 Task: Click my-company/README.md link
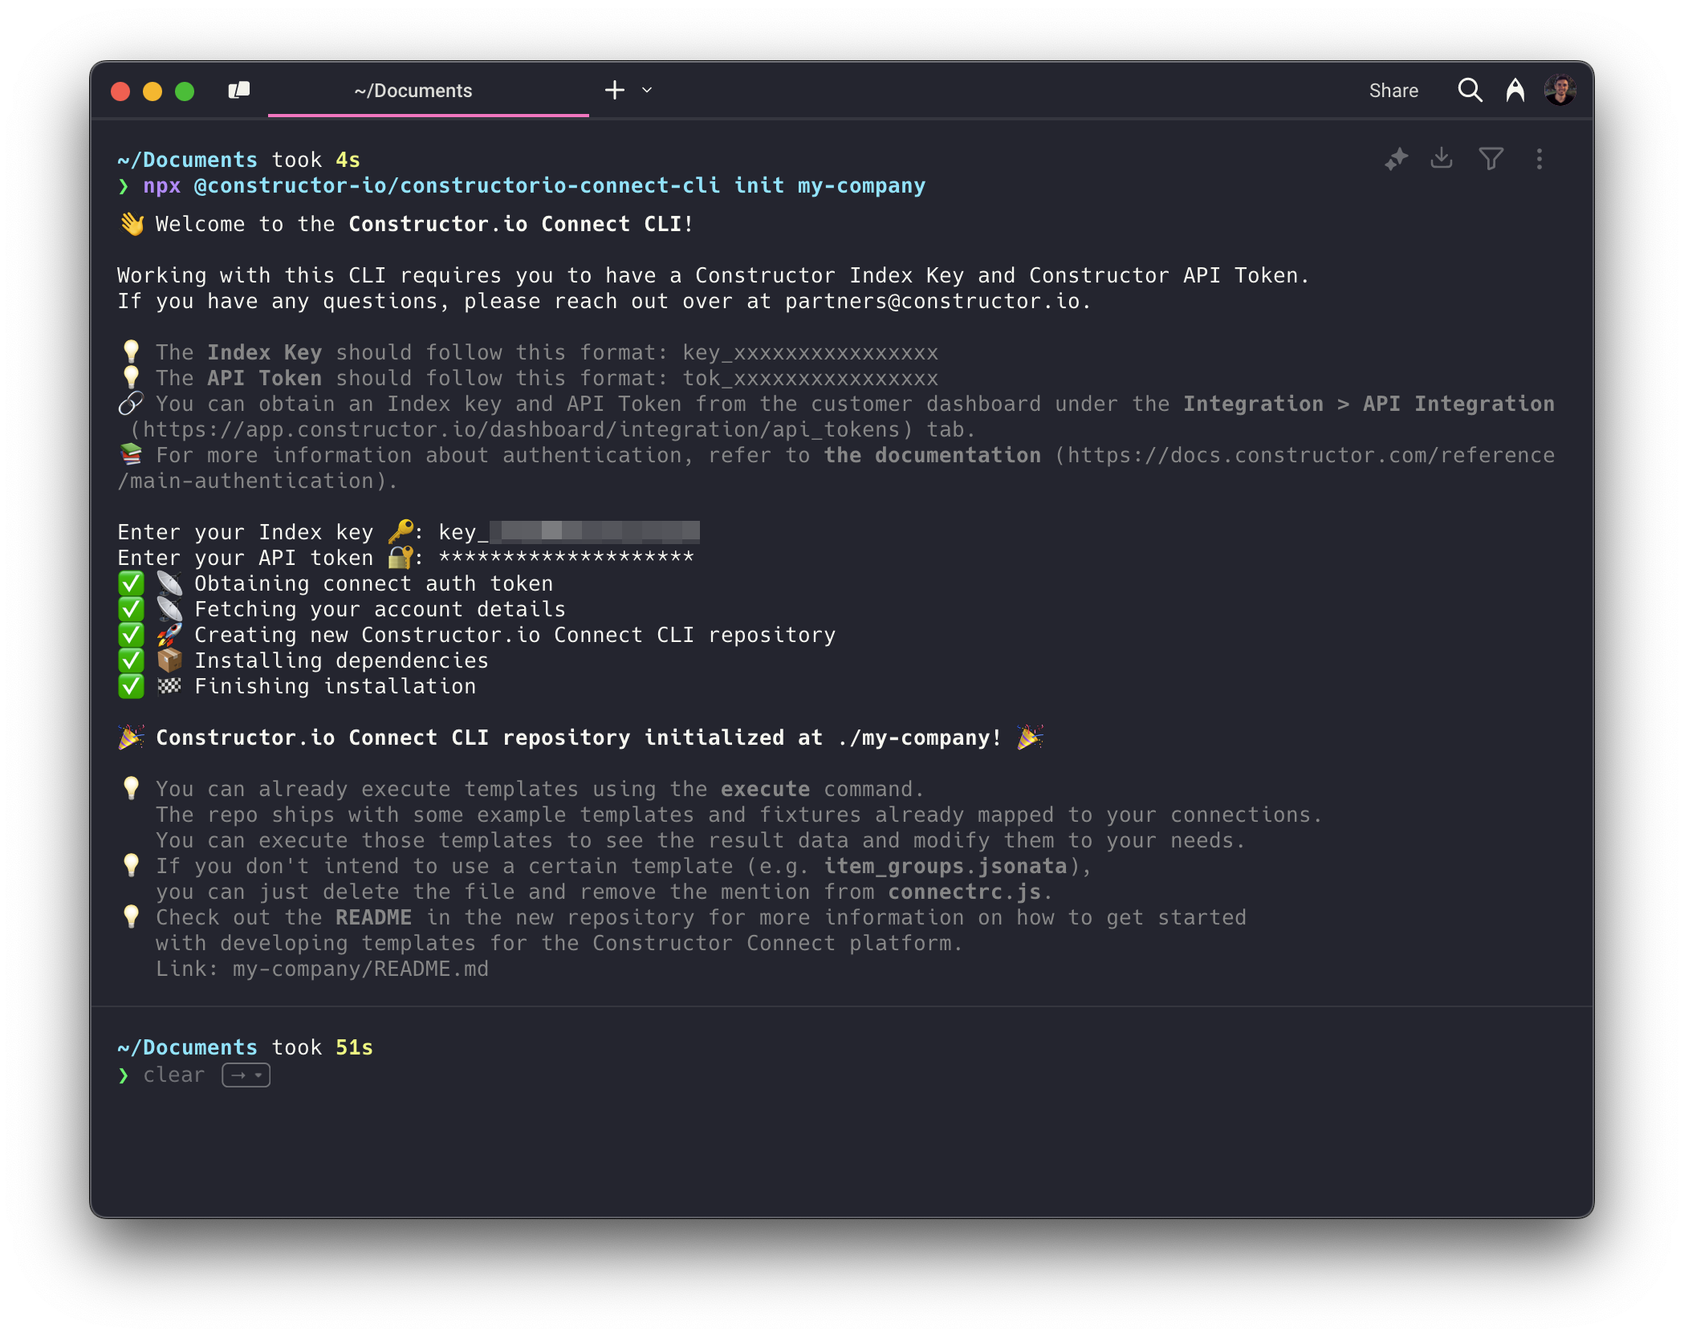pyautogui.click(x=360, y=969)
